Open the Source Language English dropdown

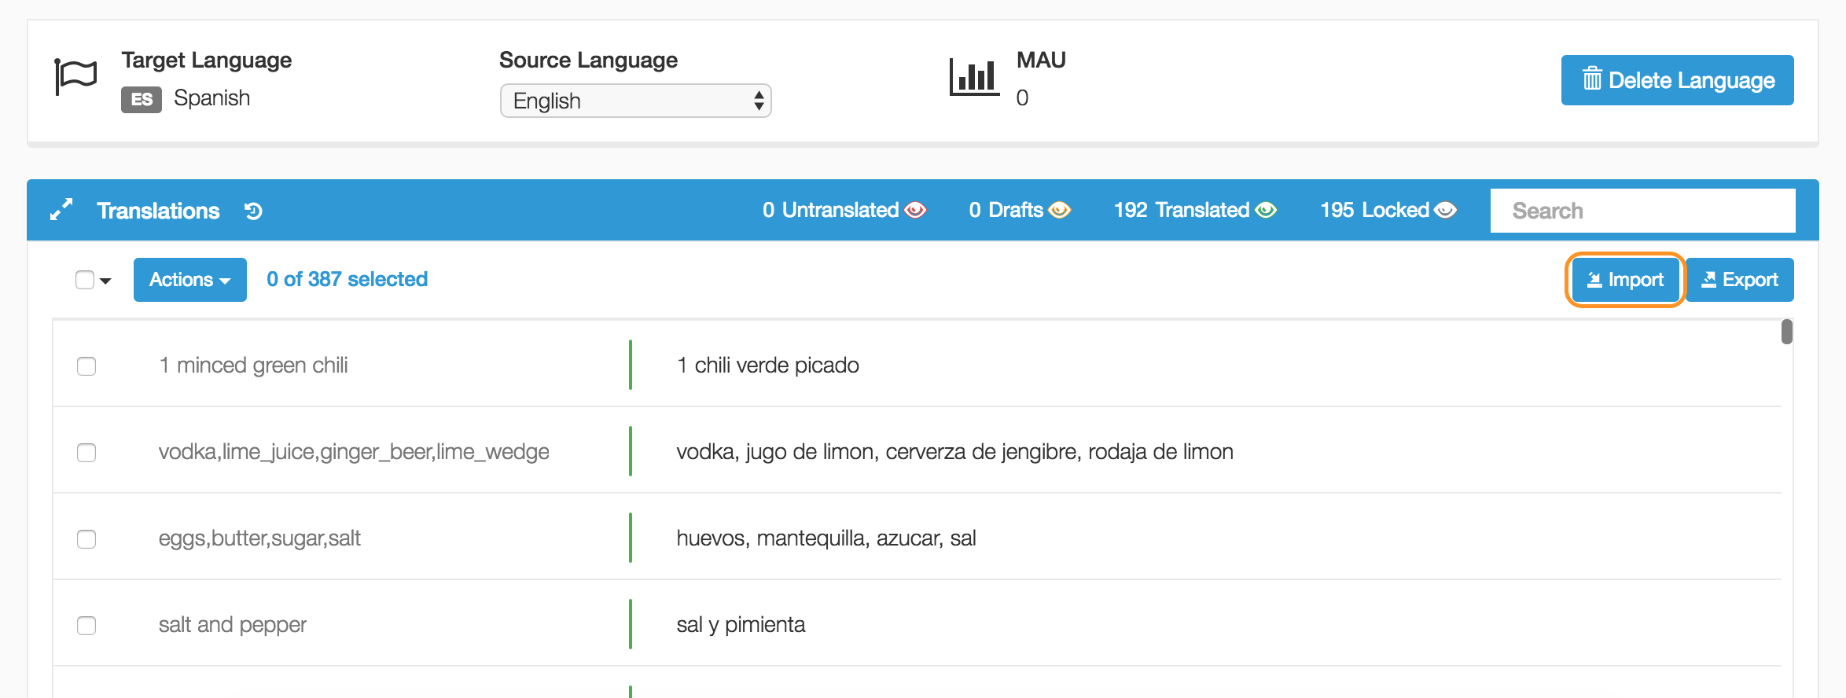pyautogui.click(x=635, y=101)
